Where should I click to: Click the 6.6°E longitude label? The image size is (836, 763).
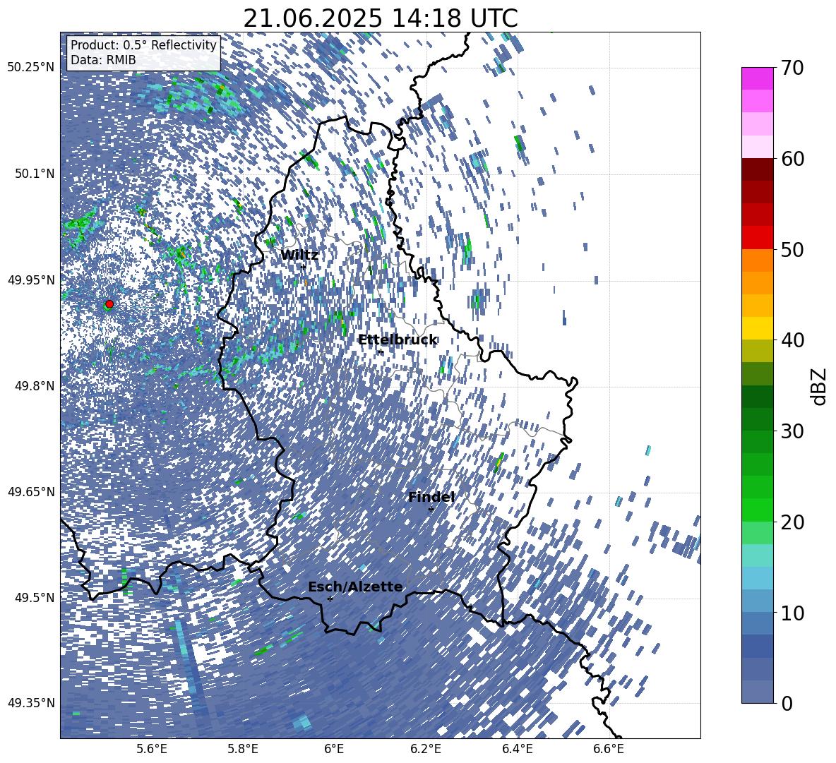point(609,750)
